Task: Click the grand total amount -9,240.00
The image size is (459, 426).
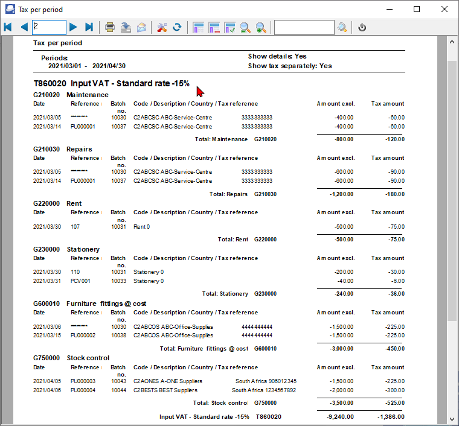Action: tap(340, 417)
